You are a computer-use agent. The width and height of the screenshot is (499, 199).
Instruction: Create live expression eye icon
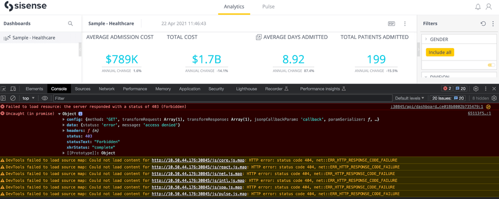[44, 98]
